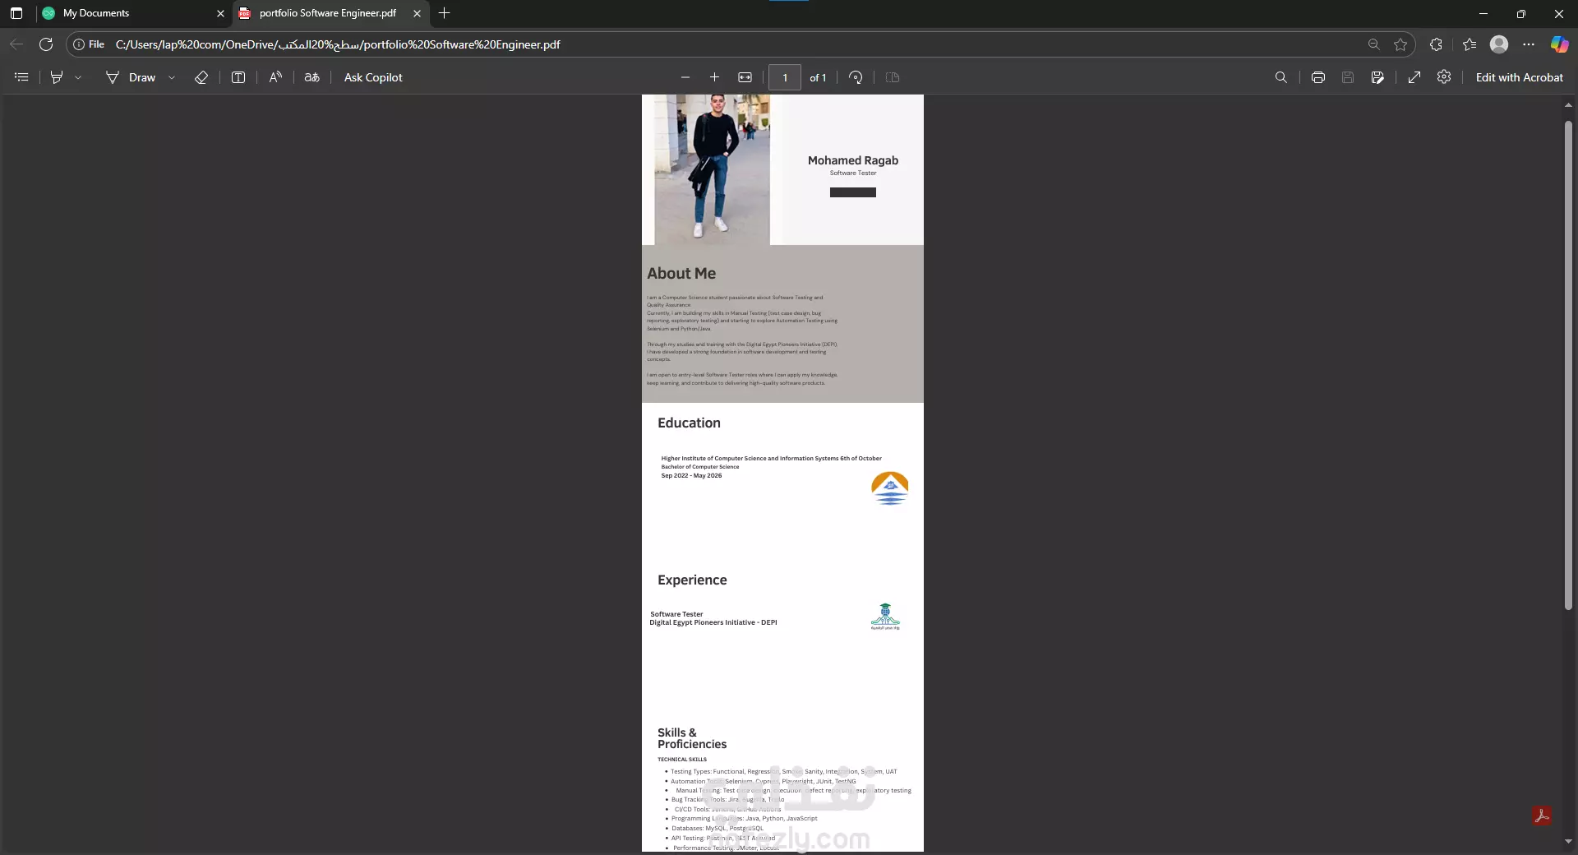This screenshot has height=855, width=1578.
Task: Close the portfolio Software Engineer.pdf tab
Action: [x=417, y=13]
